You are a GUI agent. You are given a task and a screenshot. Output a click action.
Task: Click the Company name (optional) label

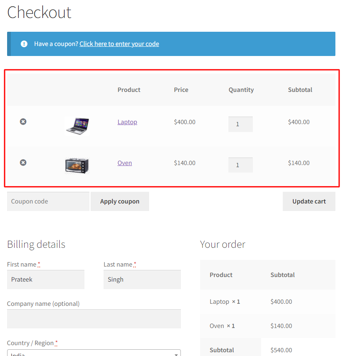pyautogui.click(x=43, y=304)
